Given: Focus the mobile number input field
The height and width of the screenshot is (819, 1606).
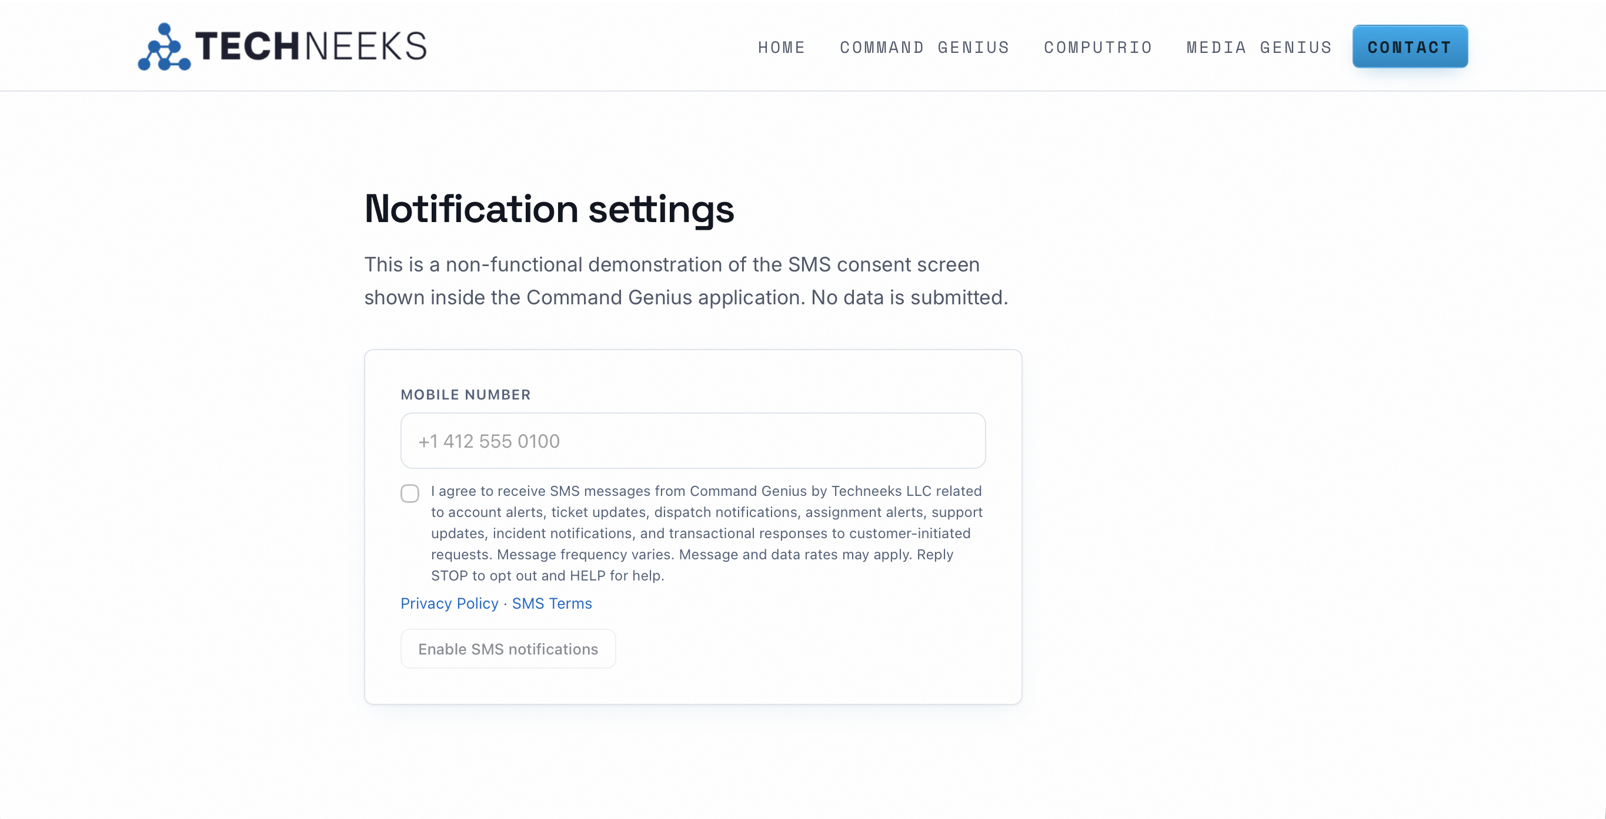Looking at the screenshot, I should (x=693, y=440).
